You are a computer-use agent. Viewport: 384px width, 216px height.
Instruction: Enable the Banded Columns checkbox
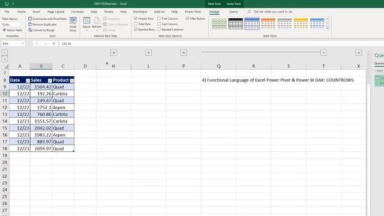click(159, 29)
